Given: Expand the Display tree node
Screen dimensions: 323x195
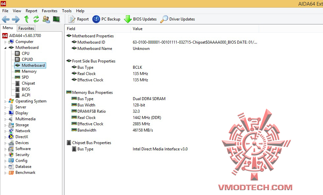Looking at the screenshot, I should click(5, 113).
